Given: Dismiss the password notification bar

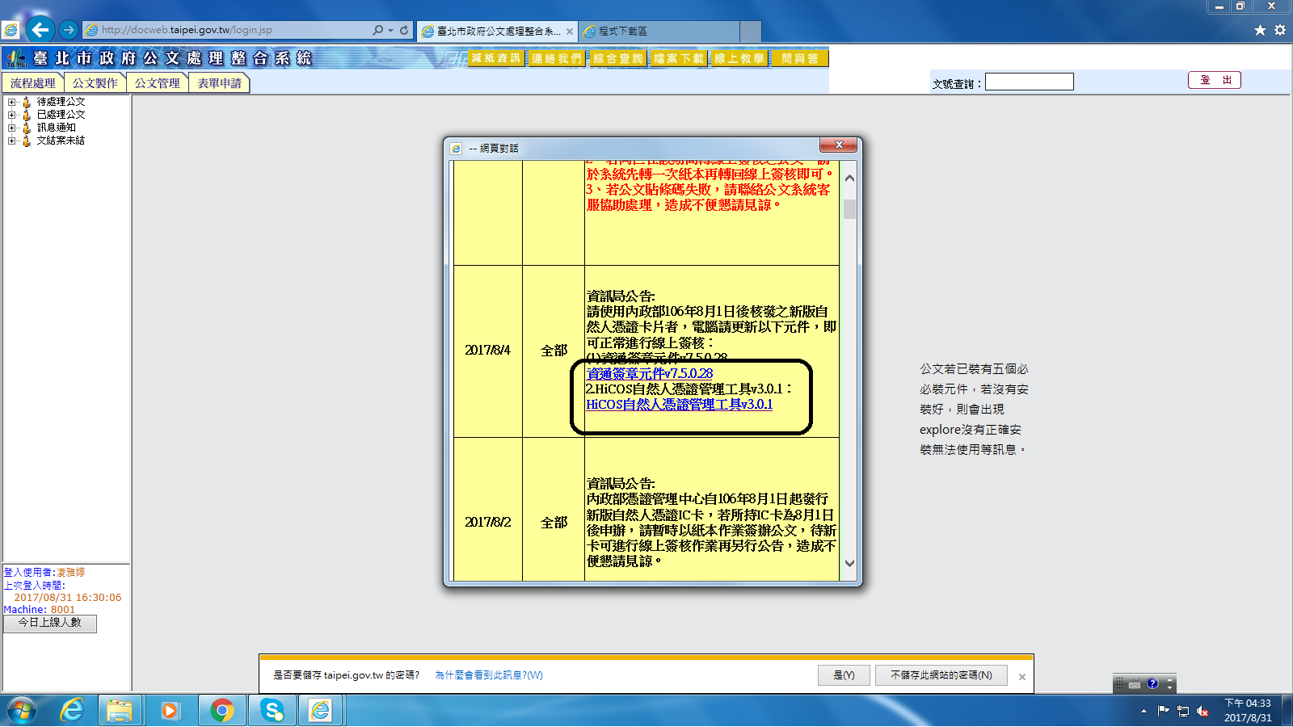Looking at the screenshot, I should (1022, 677).
